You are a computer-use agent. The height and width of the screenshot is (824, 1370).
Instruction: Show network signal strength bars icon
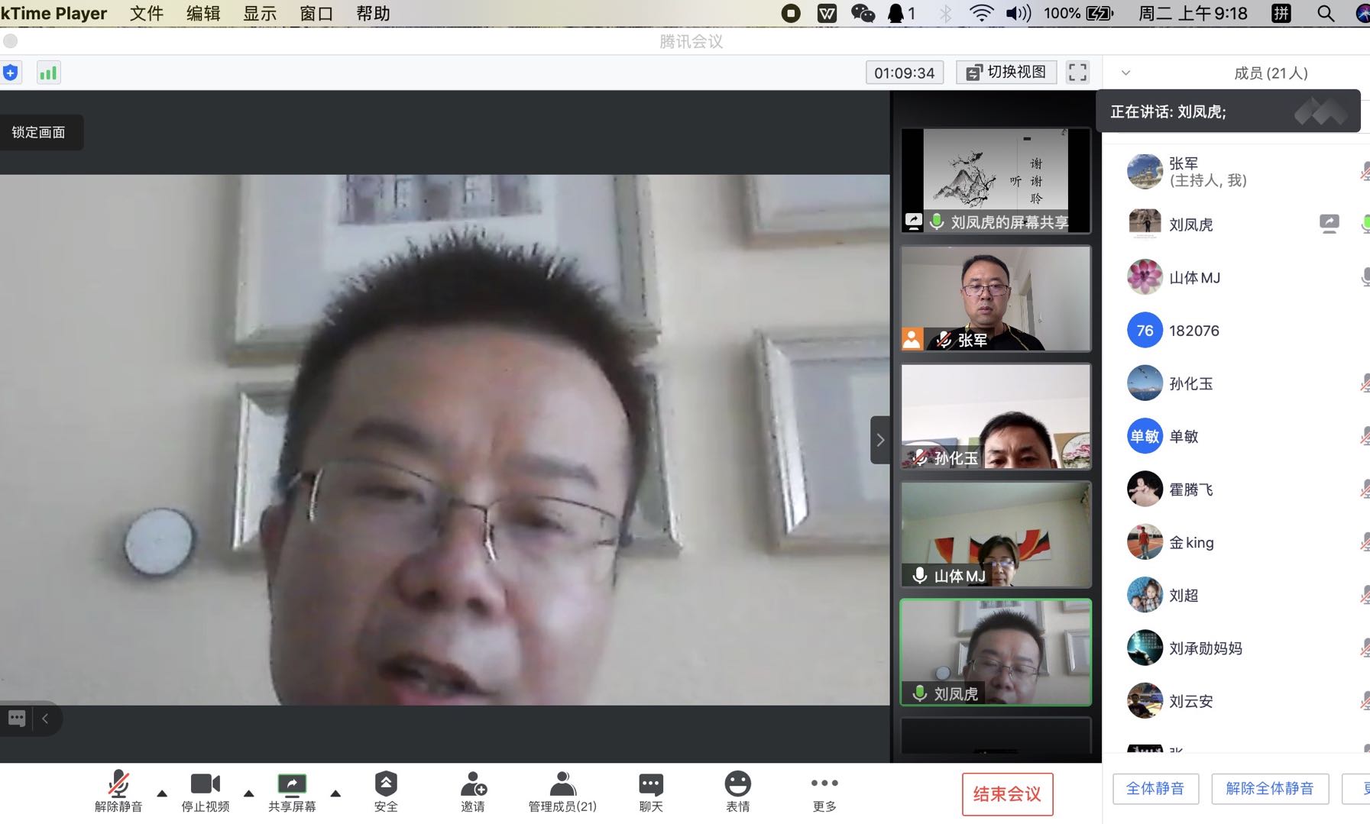(48, 73)
